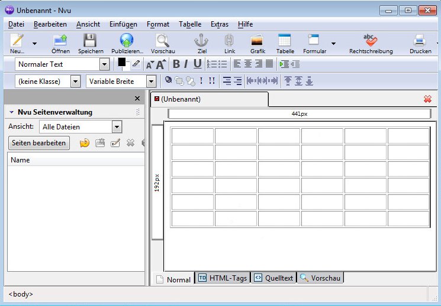The height and width of the screenshot is (306, 441).
Task: Click the rename pencil icon in Seitenverwaltung
Action: click(115, 143)
